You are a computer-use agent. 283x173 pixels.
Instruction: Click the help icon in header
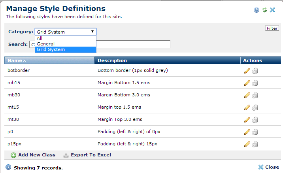(257, 10)
